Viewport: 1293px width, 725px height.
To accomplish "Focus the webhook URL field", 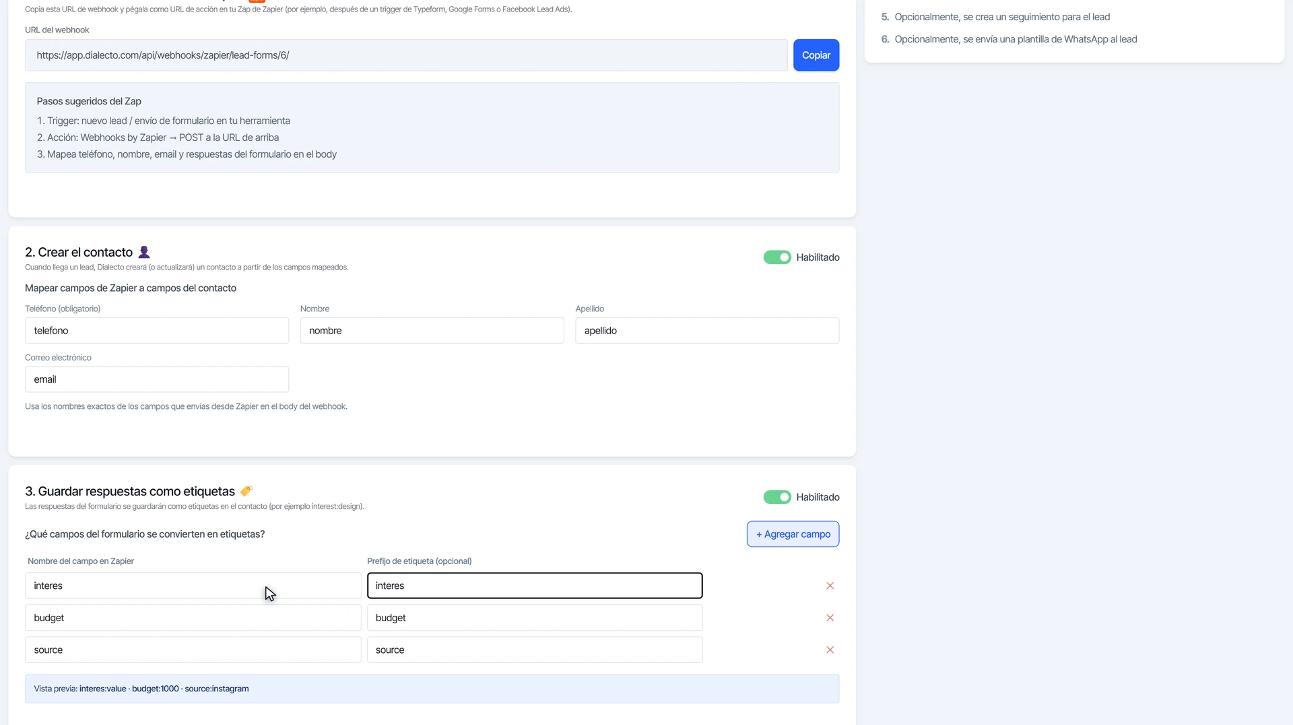I will click(406, 55).
